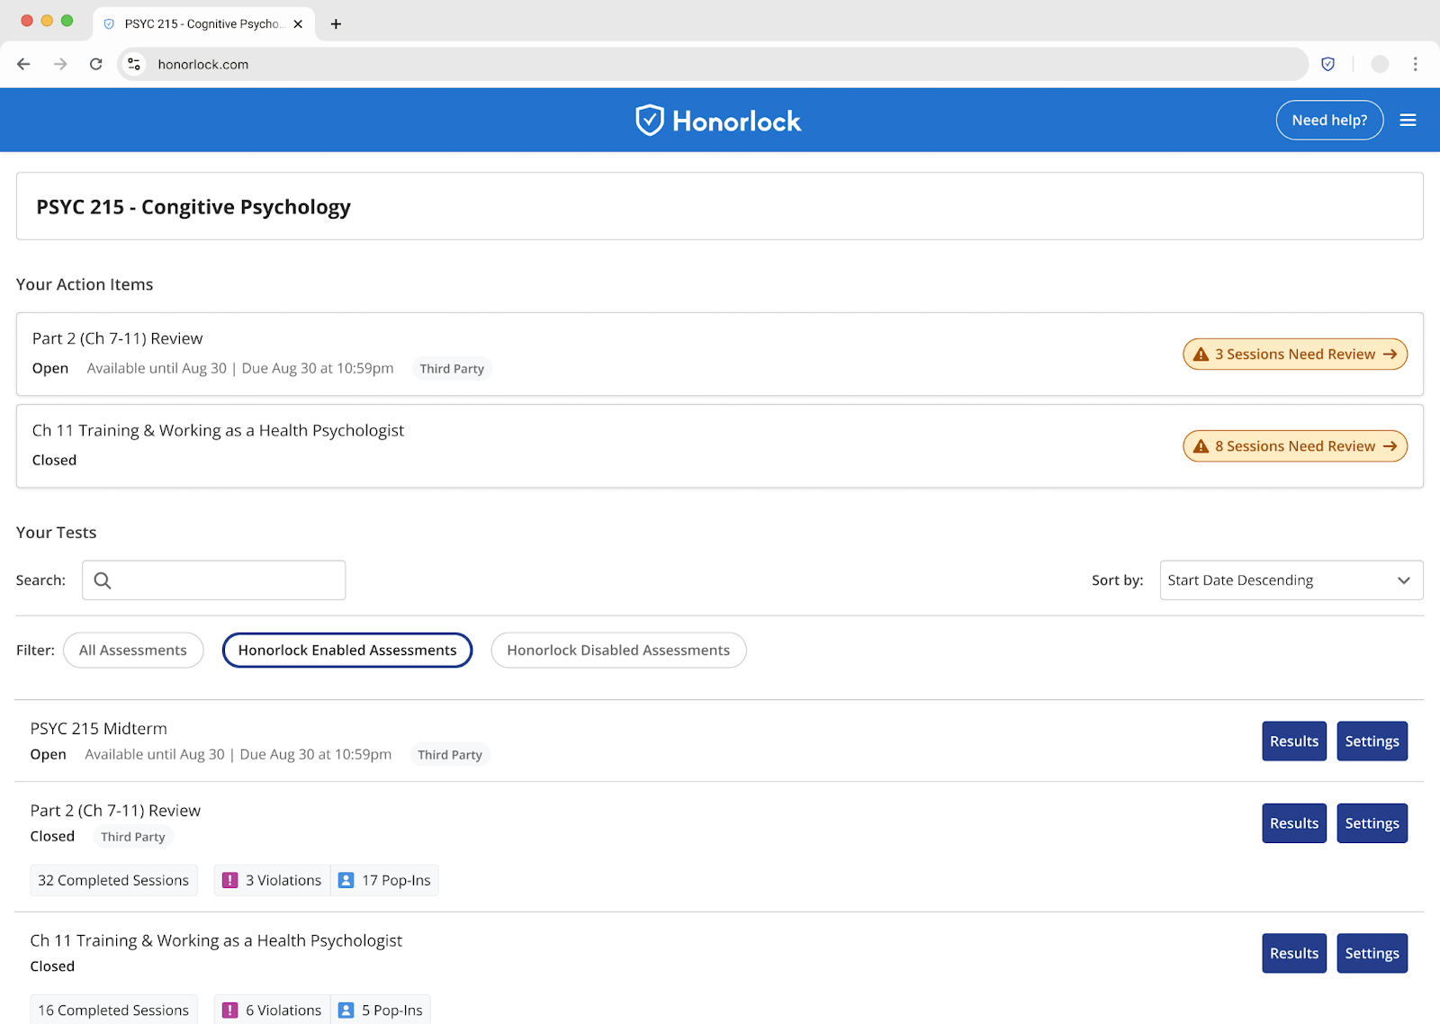Screen dimensions: 1440x1024
Task: Go back with browser back arrow
Action: (24, 64)
